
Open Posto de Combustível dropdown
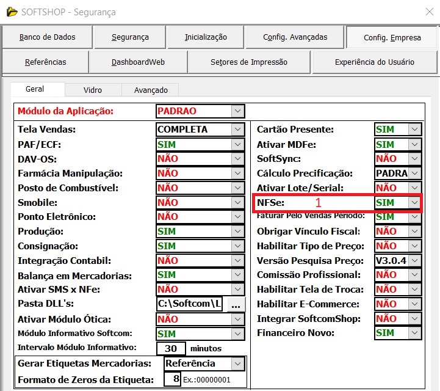coord(237,188)
